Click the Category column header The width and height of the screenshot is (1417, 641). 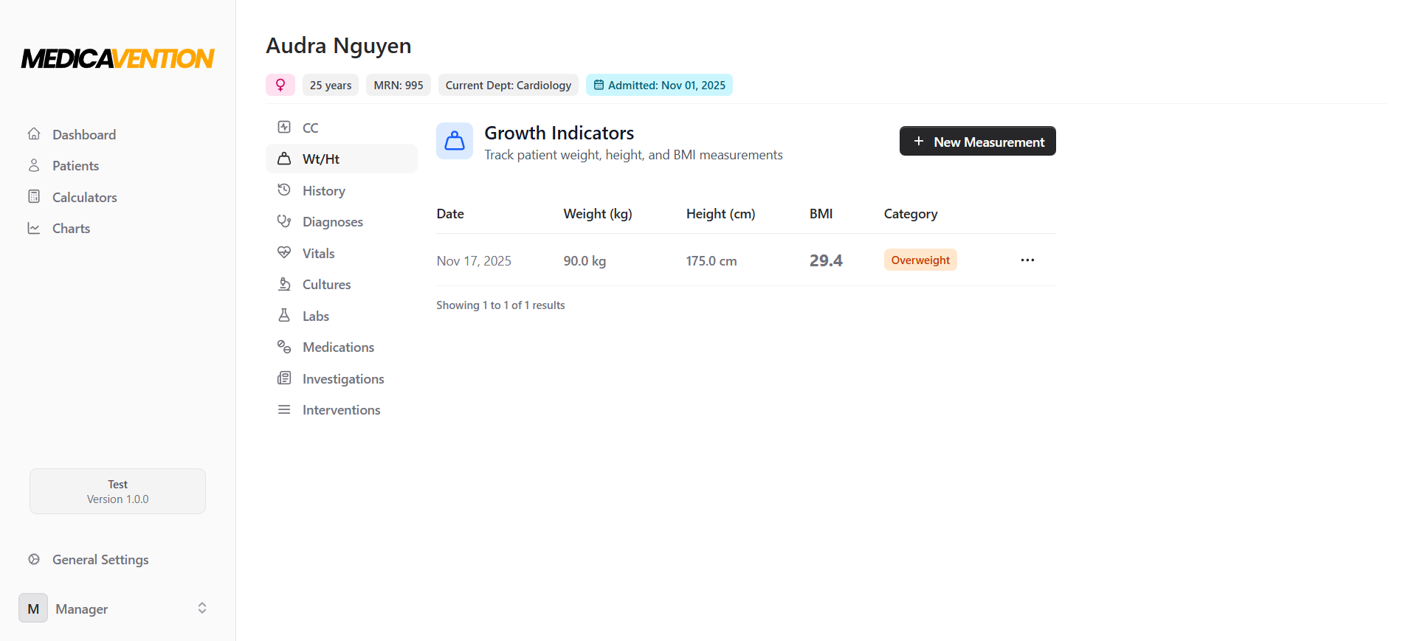pyautogui.click(x=911, y=213)
